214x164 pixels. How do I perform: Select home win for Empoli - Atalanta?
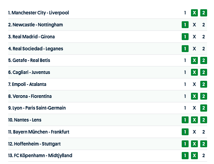[x=185, y=84]
